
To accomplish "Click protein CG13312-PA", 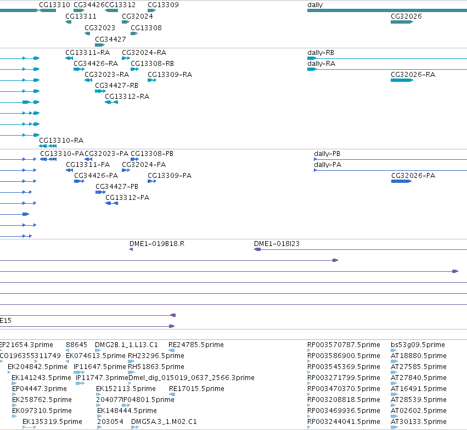I will click(x=127, y=198).
